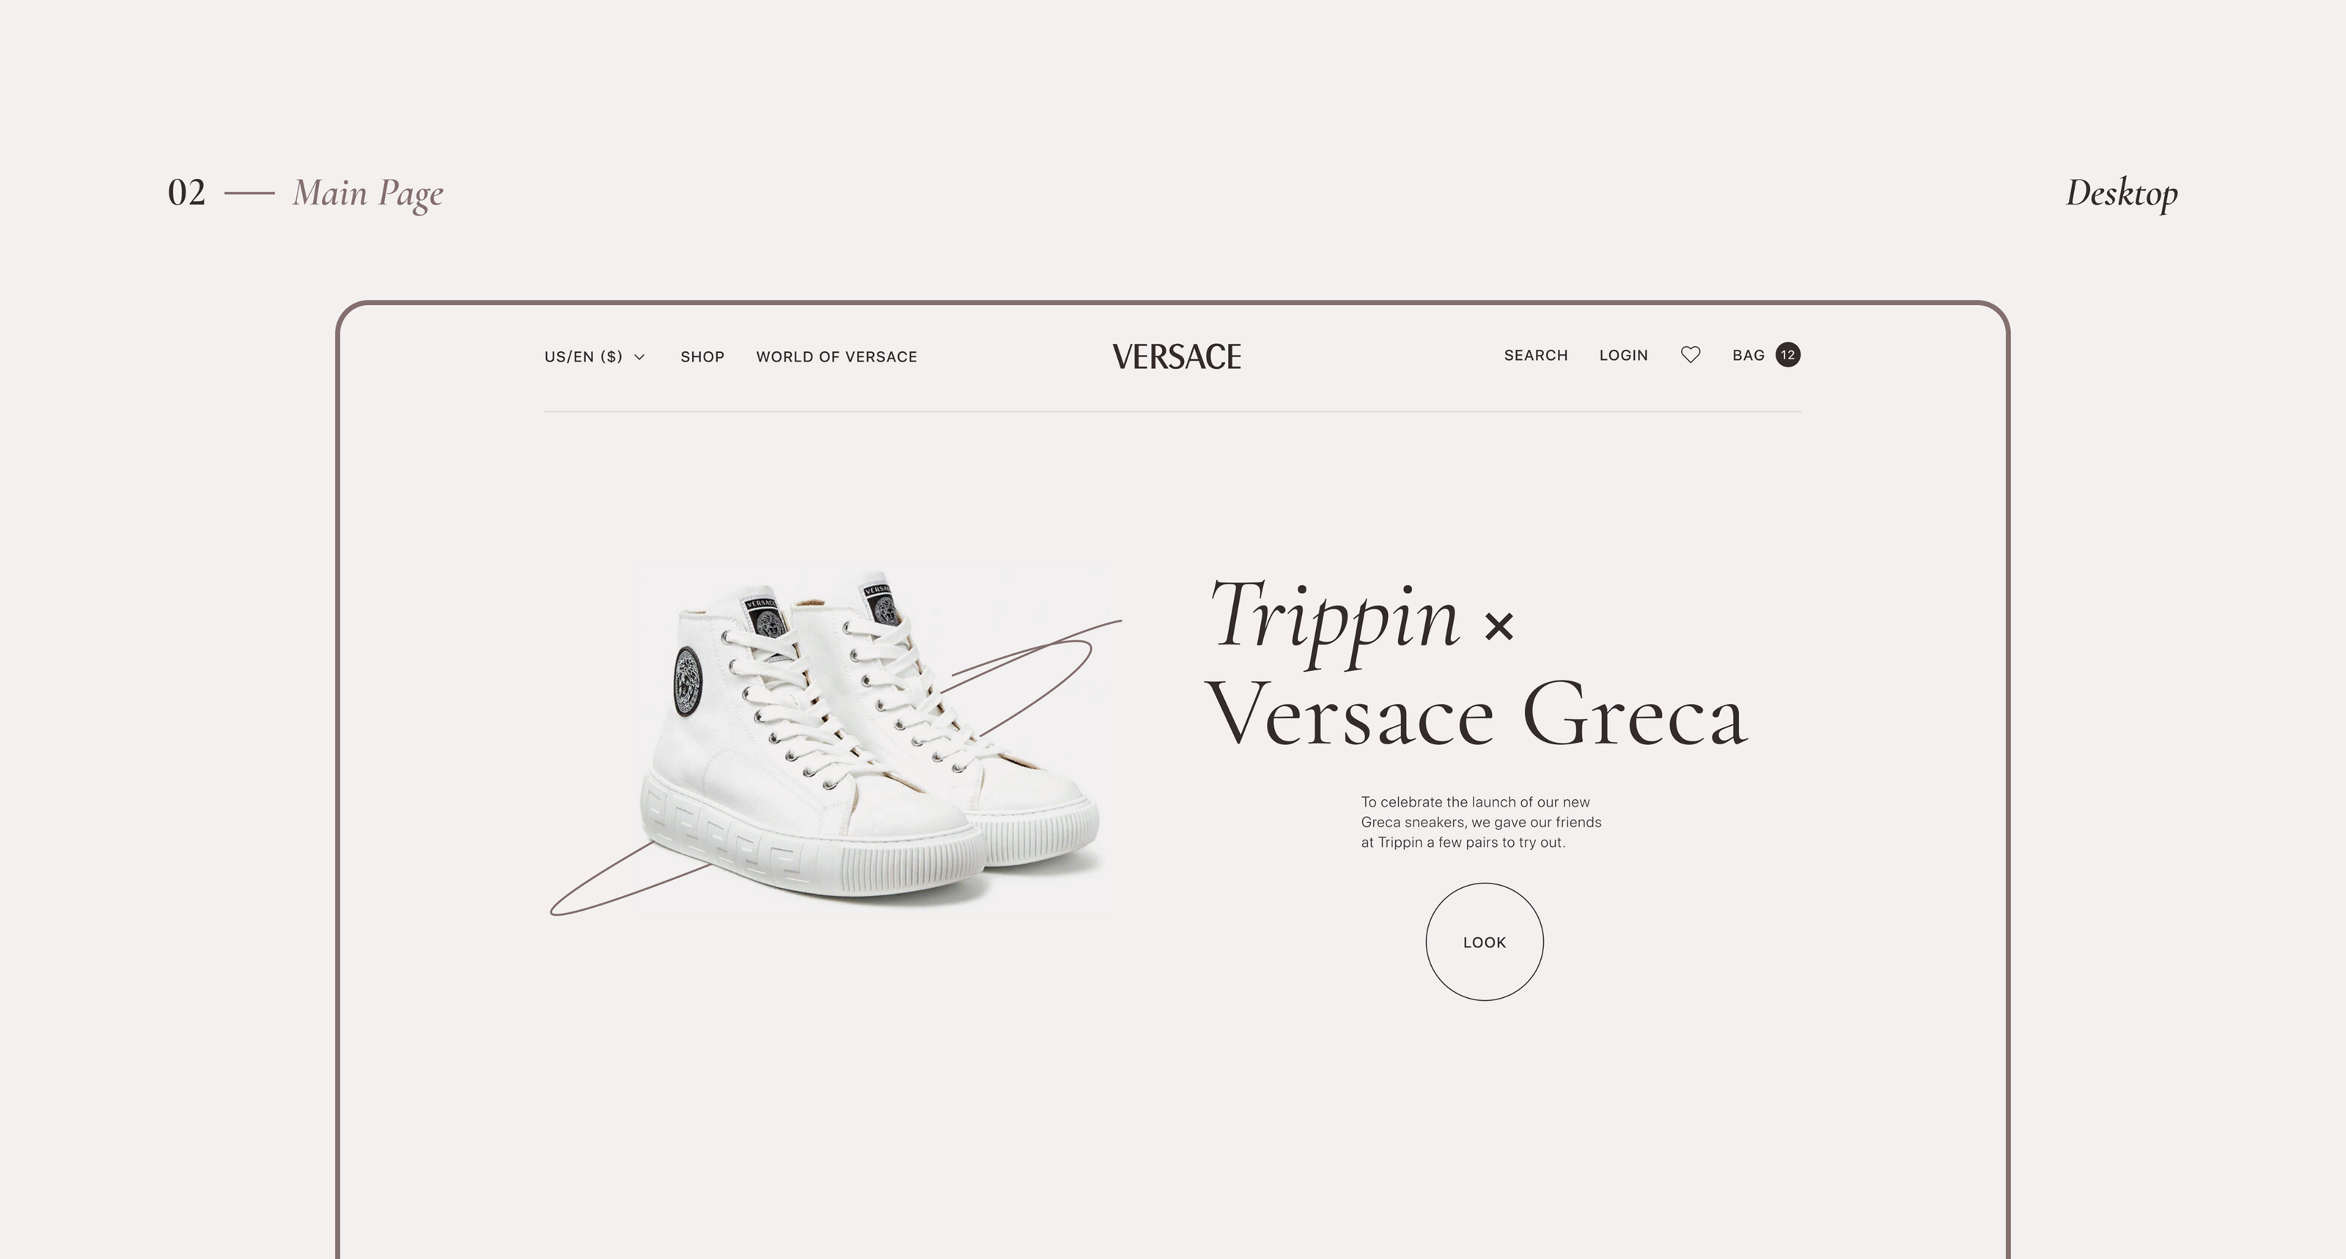
Task: Open the WORLD OF VERSACE menu
Action: pos(836,356)
